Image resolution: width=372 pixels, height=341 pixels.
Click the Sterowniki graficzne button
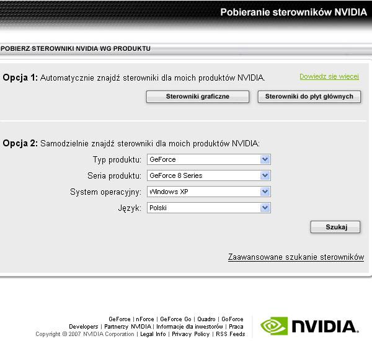coord(198,97)
